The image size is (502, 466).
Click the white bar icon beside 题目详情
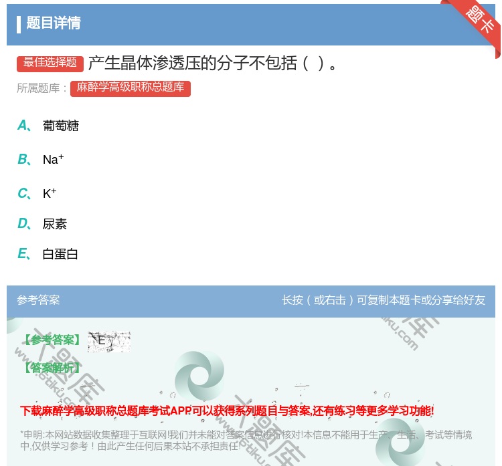point(19,24)
